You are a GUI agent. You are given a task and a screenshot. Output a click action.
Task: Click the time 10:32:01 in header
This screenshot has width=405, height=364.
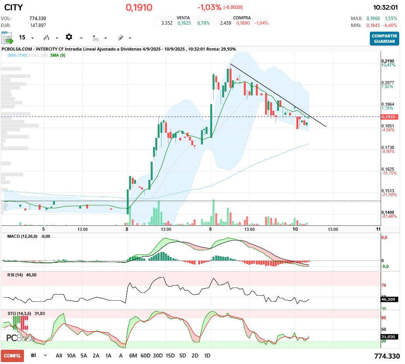385,7
